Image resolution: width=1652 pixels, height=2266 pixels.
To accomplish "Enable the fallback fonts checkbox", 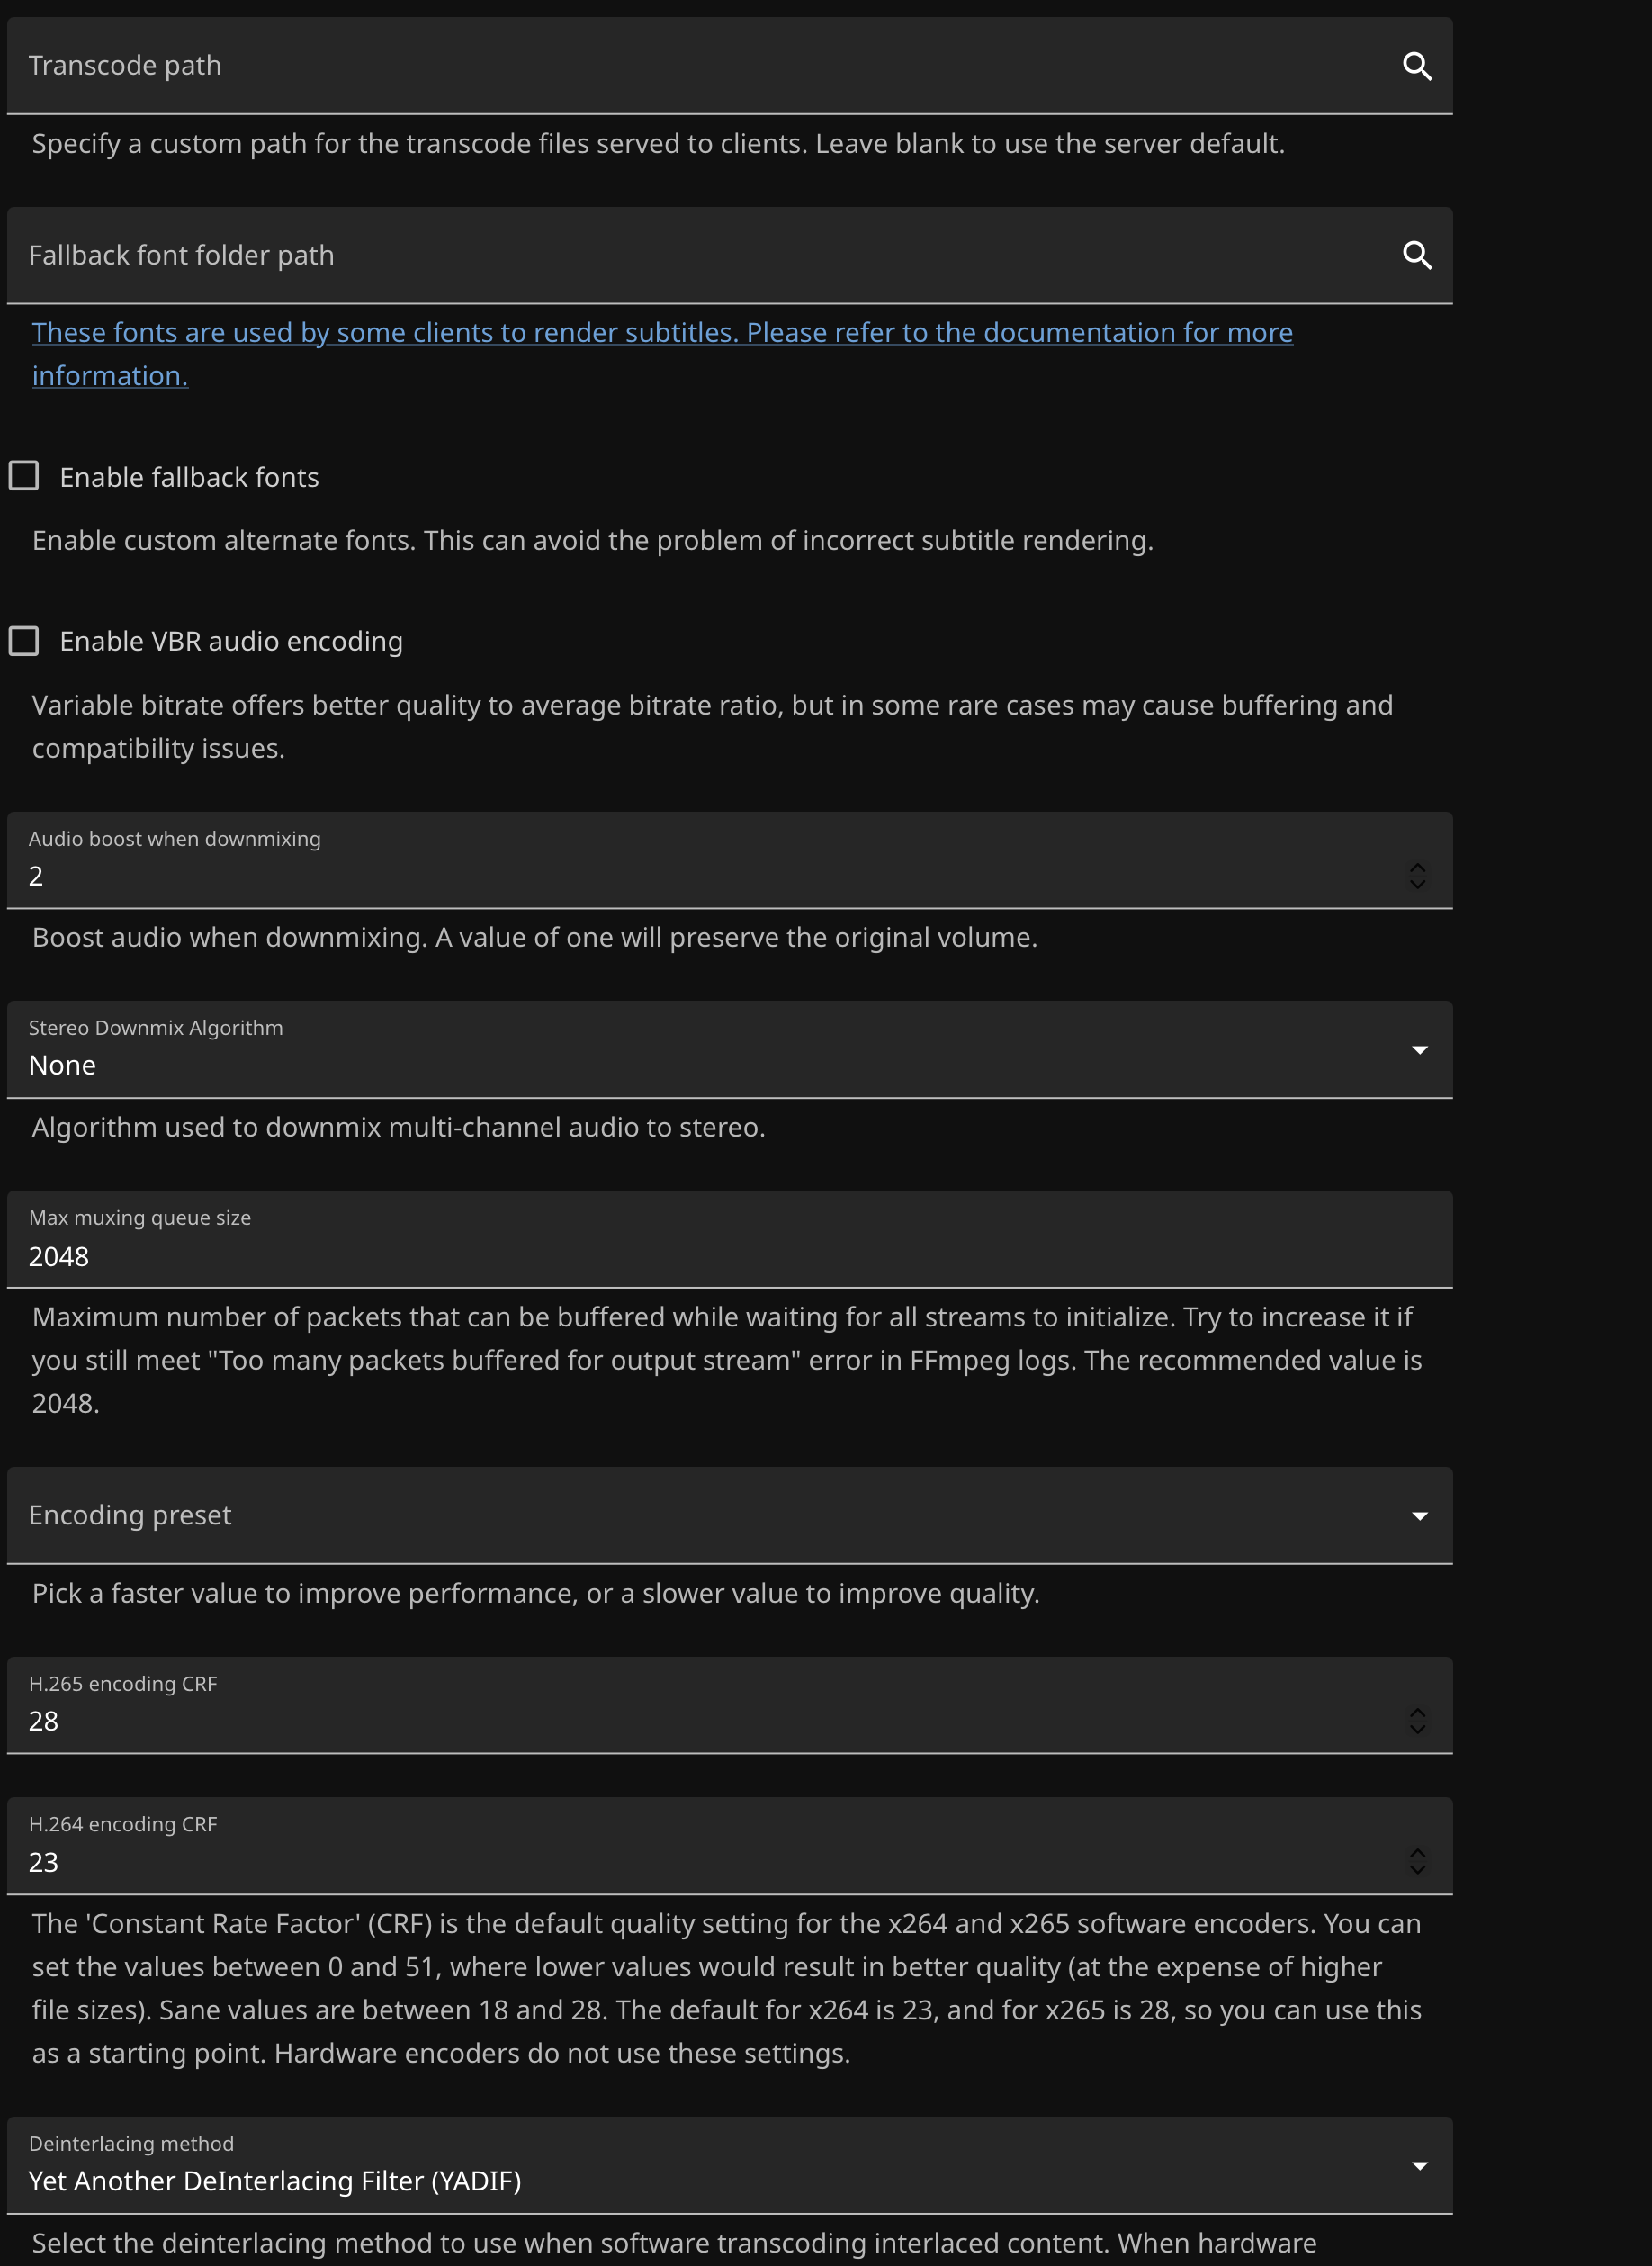I will [x=24, y=476].
